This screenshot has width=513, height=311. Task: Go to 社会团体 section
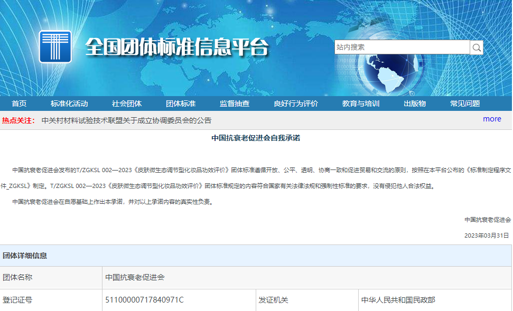click(127, 103)
